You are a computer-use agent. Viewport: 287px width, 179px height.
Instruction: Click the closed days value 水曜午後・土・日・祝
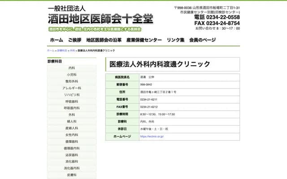pos(154,129)
